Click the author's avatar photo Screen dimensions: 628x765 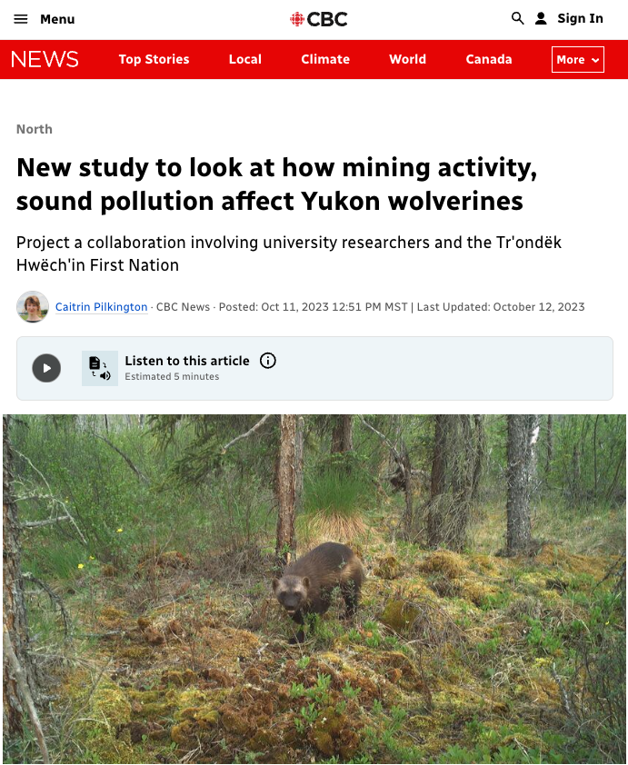point(33,307)
